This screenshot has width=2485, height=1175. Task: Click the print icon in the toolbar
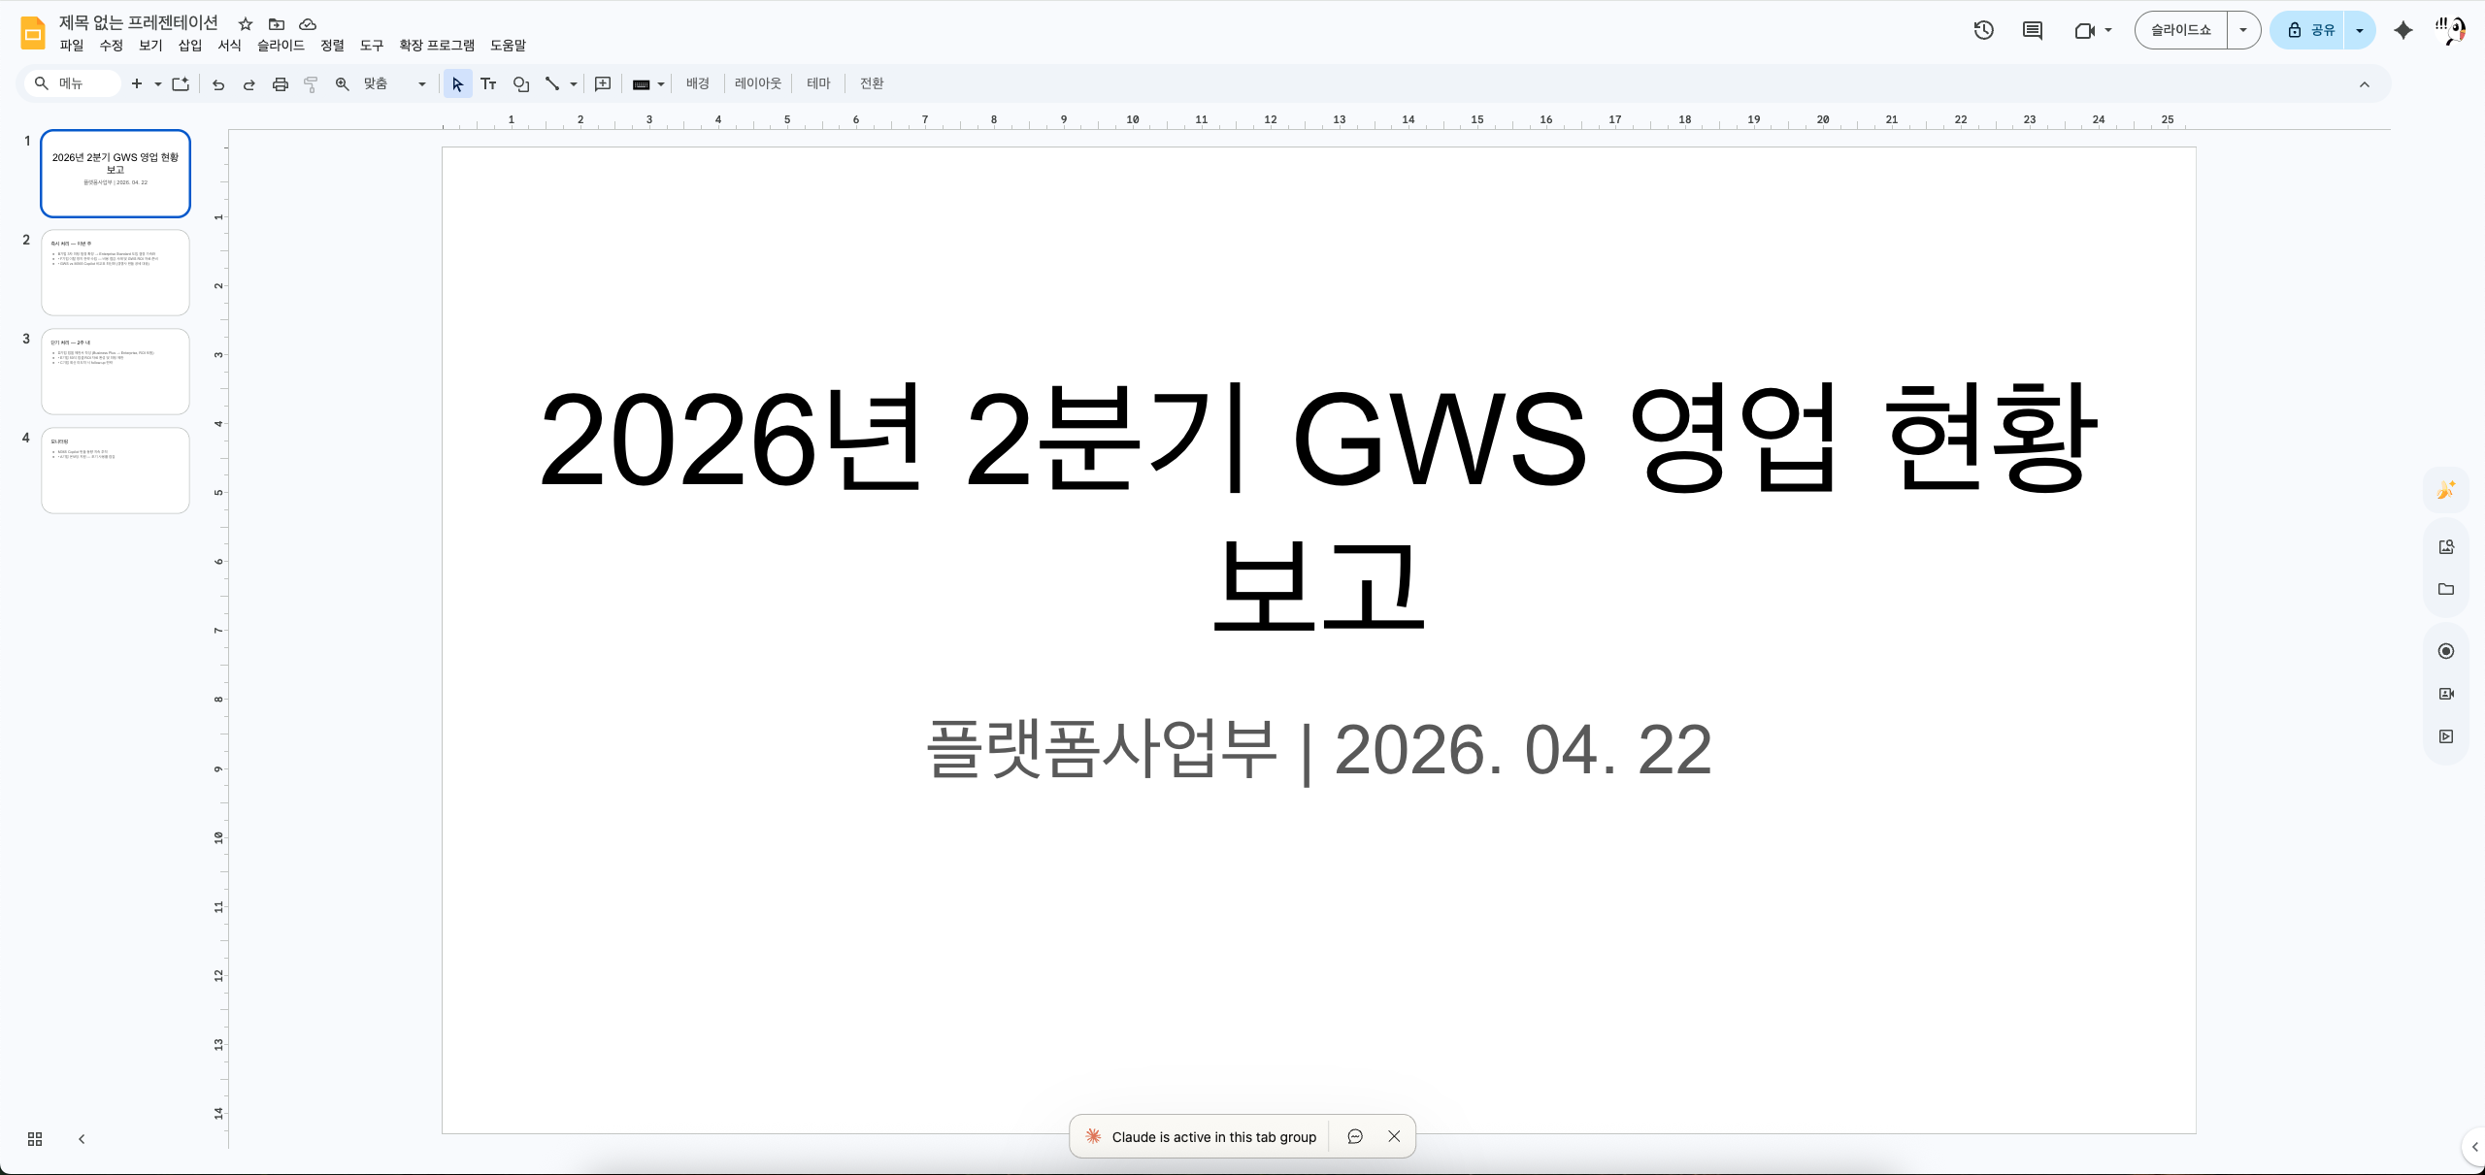click(x=281, y=84)
